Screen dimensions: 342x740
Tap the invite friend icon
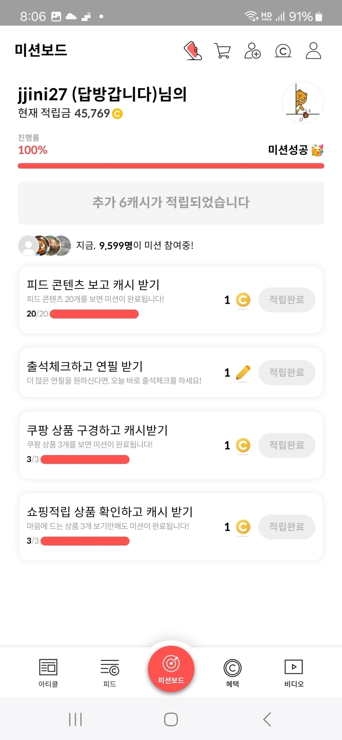[x=252, y=51]
